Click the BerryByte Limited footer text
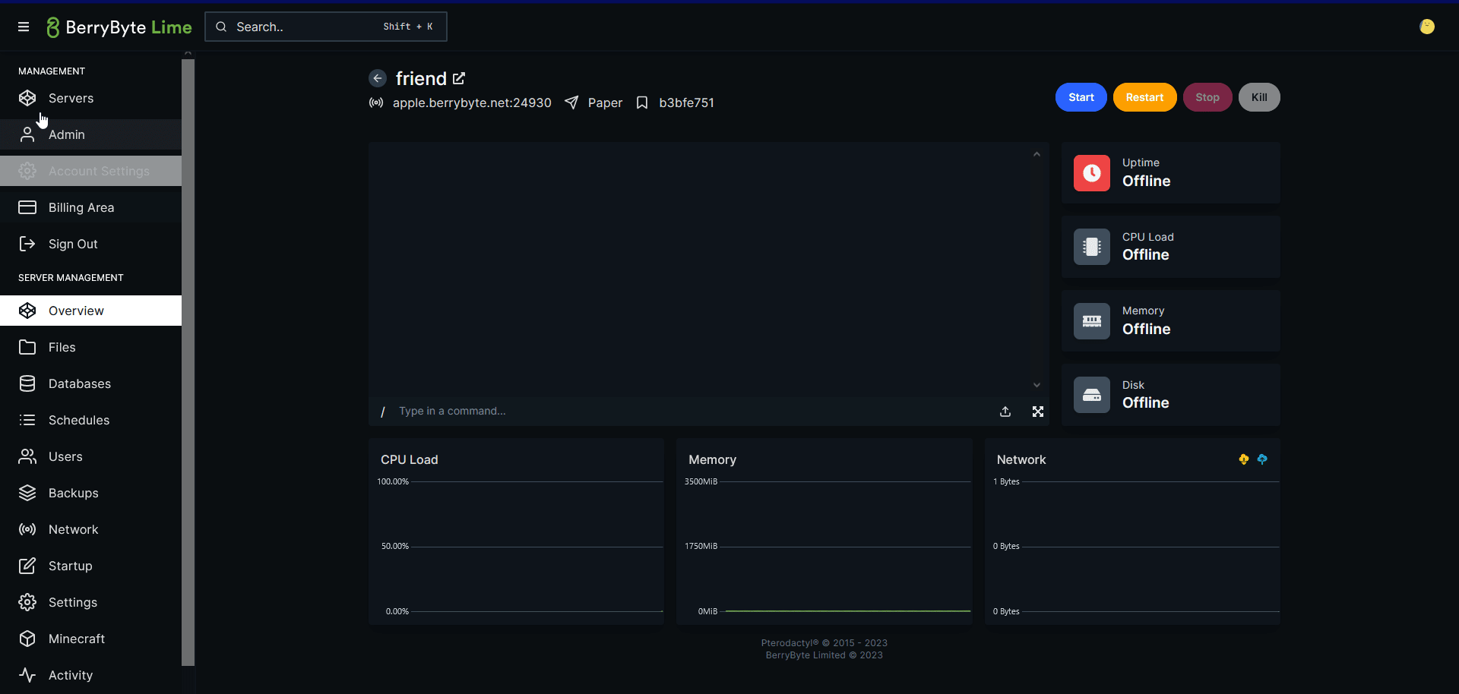Screen dimensions: 1459x694 tap(824, 655)
